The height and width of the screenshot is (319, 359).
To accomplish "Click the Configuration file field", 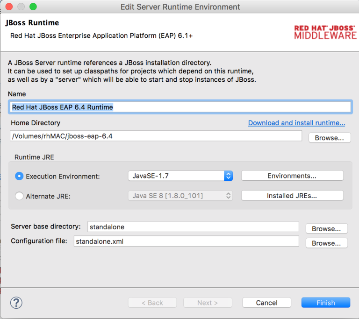I will [187, 241].
